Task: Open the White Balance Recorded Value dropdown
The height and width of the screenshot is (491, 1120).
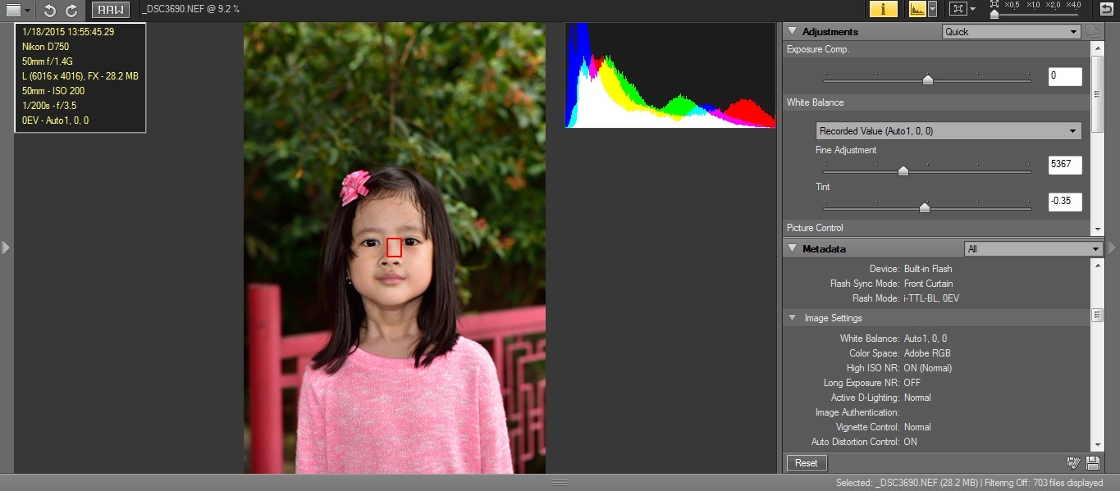Action: click(949, 131)
